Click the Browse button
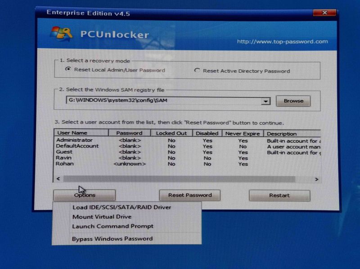360x269 pixels. (x=293, y=101)
